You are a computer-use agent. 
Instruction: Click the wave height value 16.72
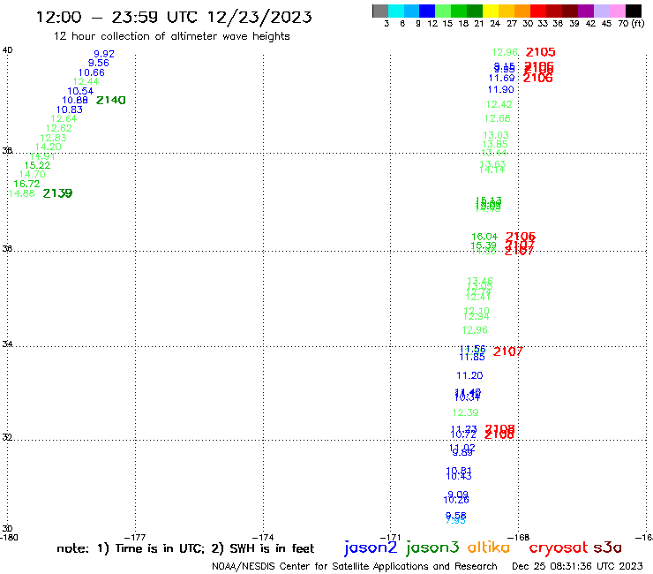26,184
